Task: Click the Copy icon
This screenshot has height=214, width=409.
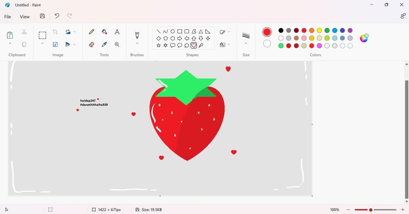Action: click(x=24, y=45)
